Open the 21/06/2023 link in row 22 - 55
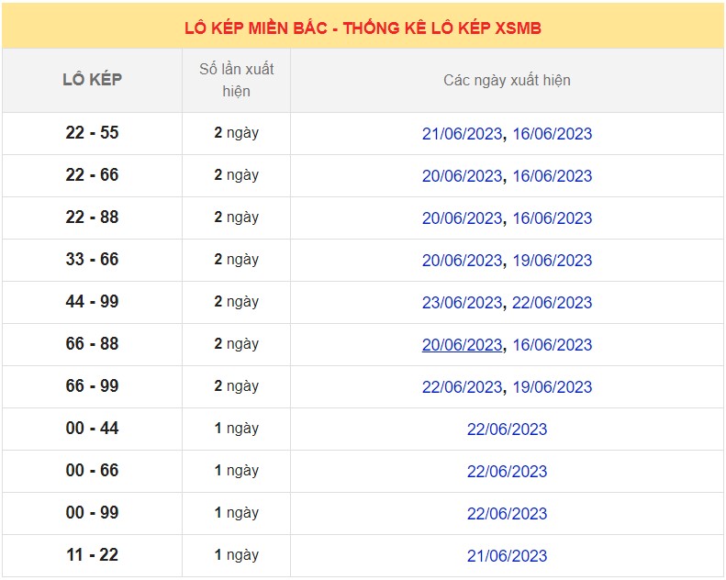The height and width of the screenshot is (580, 726). pos(462,134)
